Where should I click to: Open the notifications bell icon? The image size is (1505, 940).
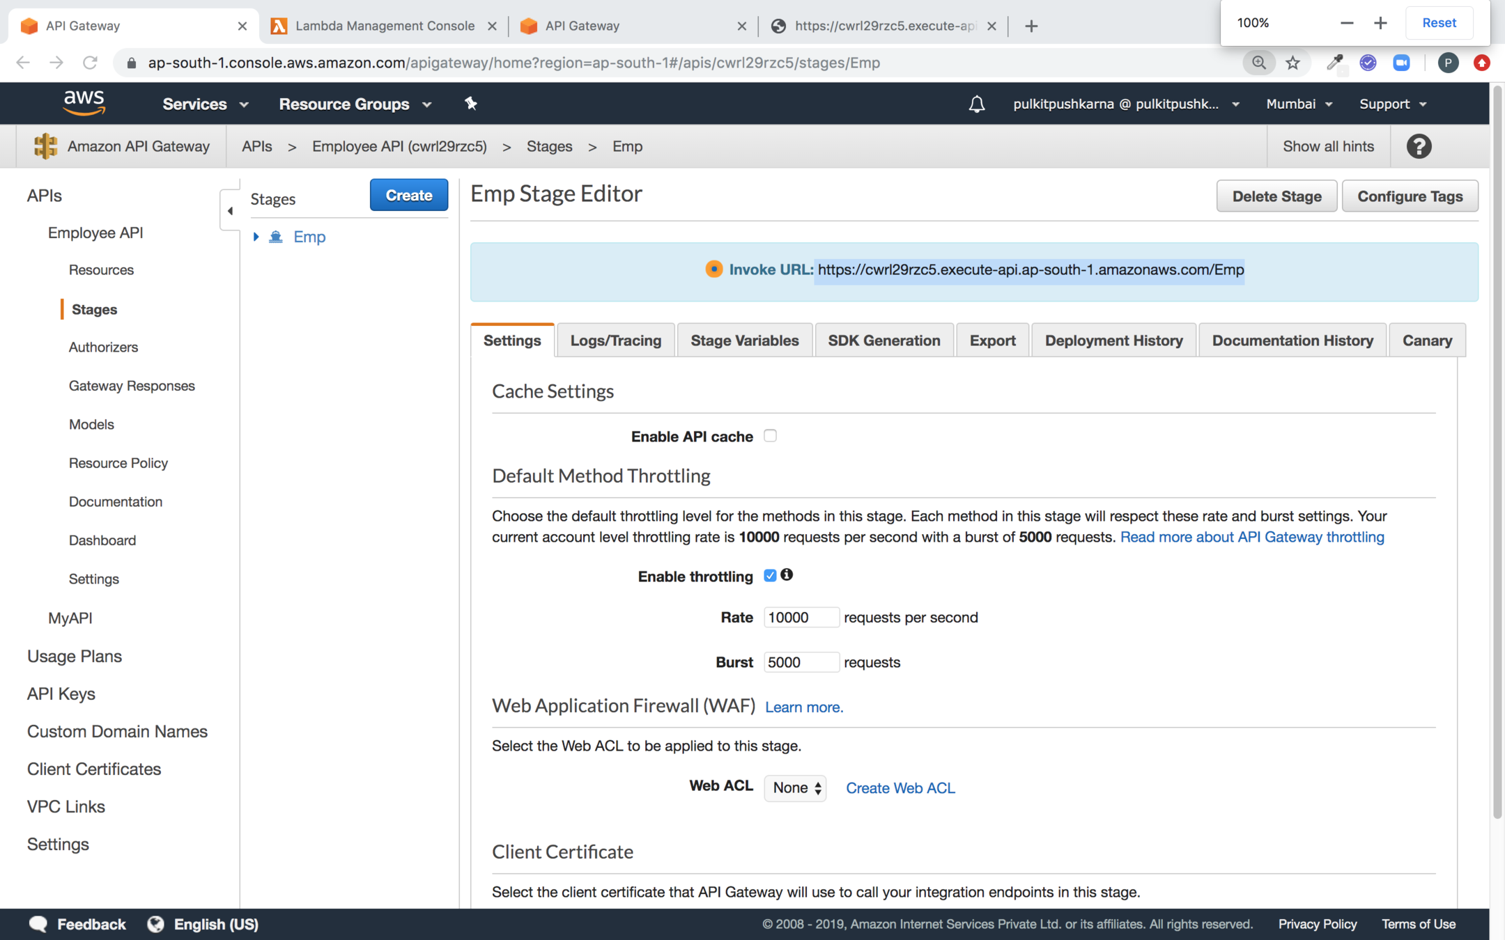tap(977, 104)
